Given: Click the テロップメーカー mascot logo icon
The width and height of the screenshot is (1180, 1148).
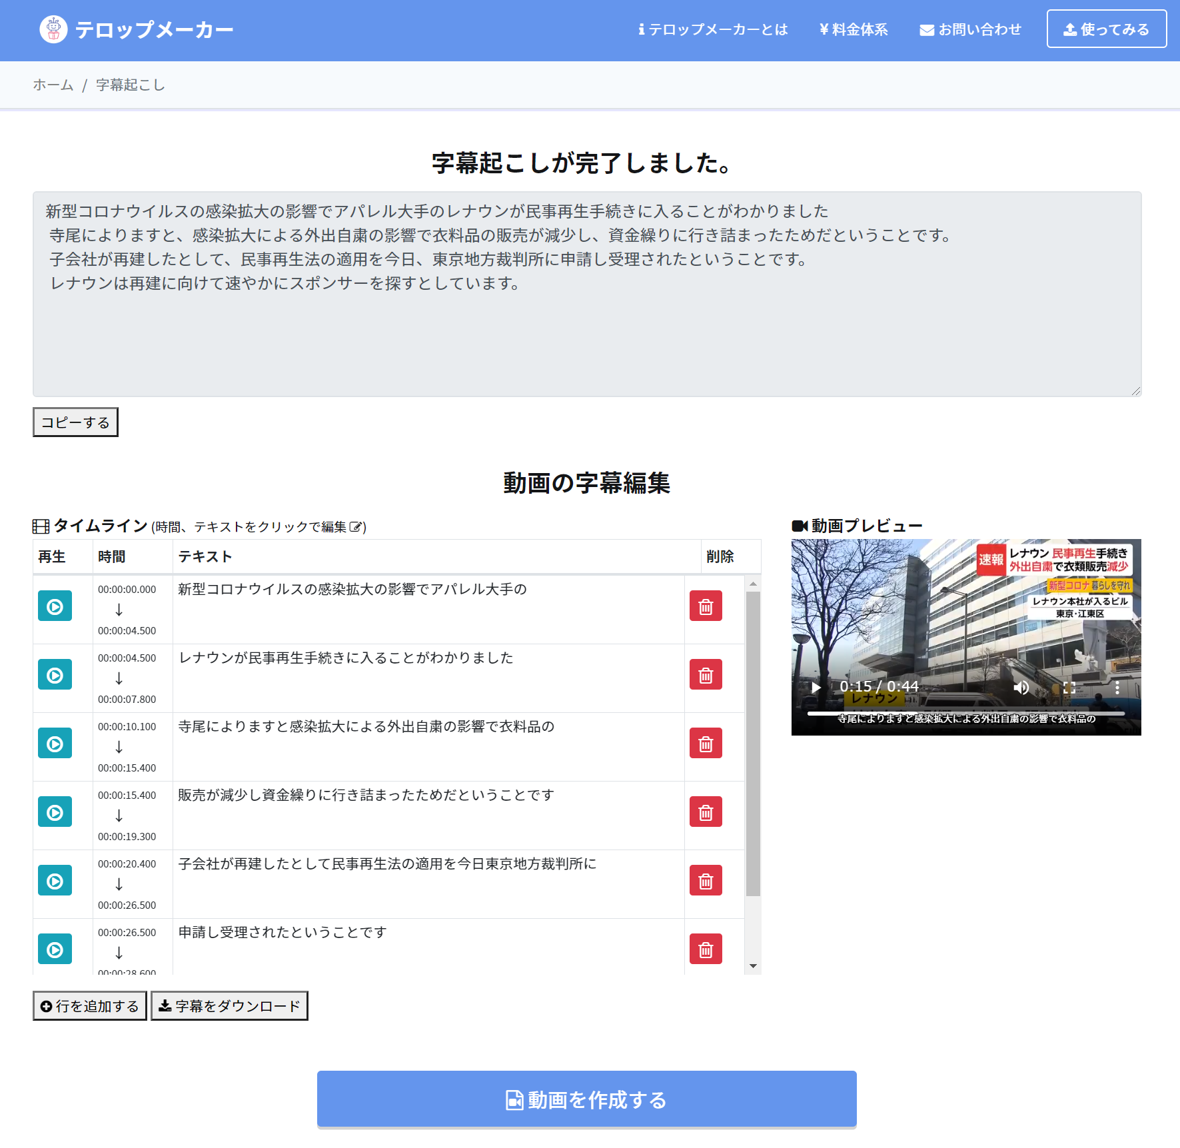Looking at the screenshot, I should pos(53,29).
